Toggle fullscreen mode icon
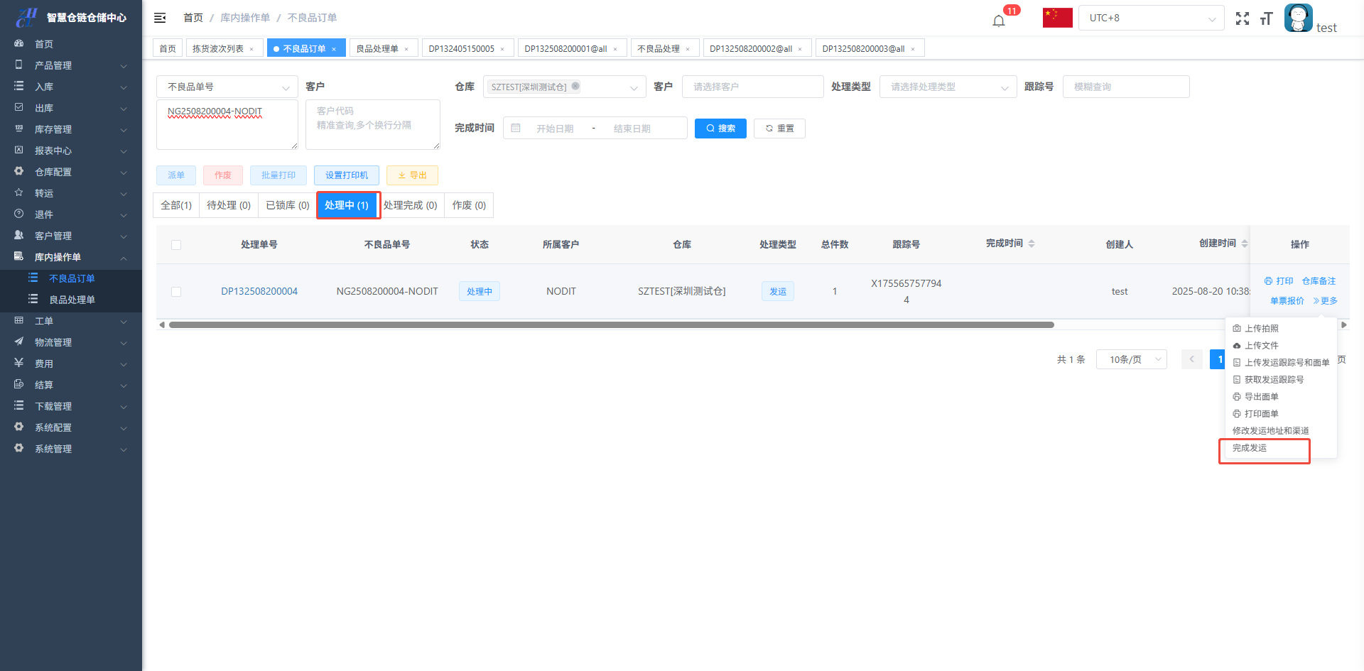This screenshot has width=1364, height=671. tap(1242, 18)
